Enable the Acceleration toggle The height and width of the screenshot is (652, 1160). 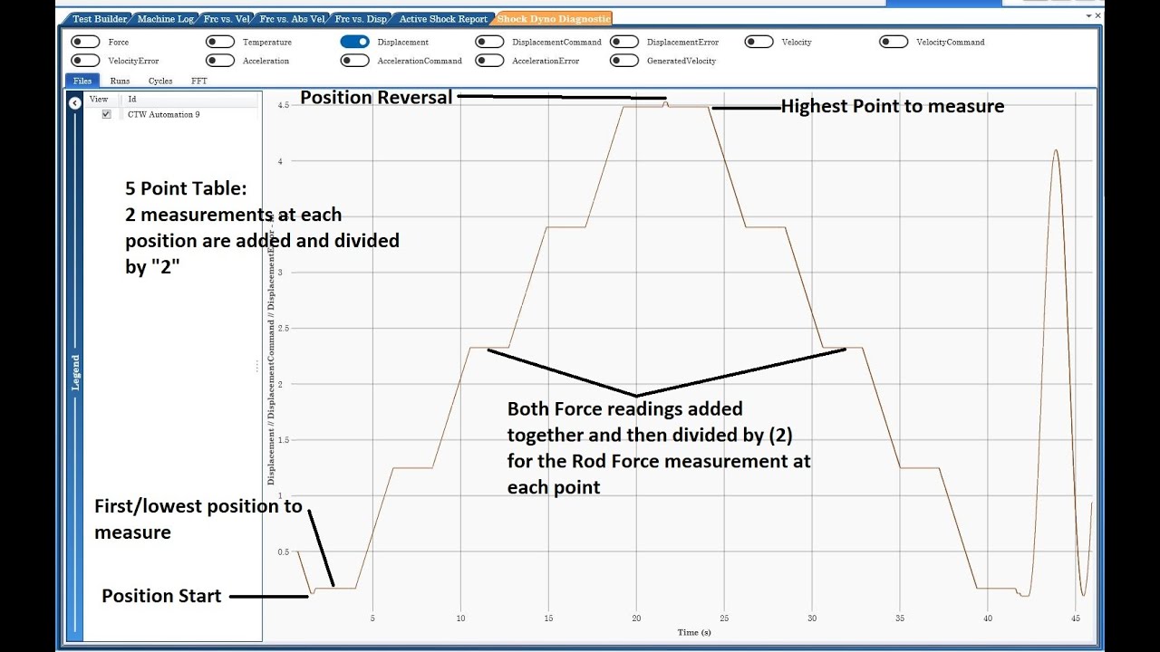pyautogui.click(x=220, y=61)
